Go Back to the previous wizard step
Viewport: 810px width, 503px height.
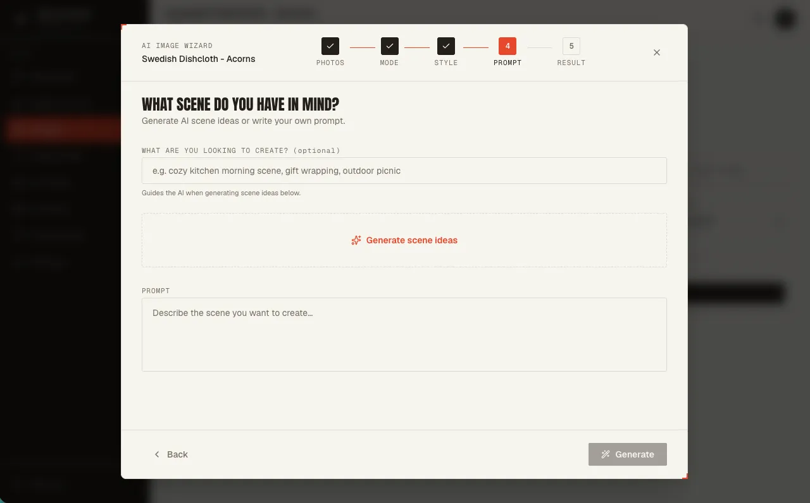pos(171,454)
